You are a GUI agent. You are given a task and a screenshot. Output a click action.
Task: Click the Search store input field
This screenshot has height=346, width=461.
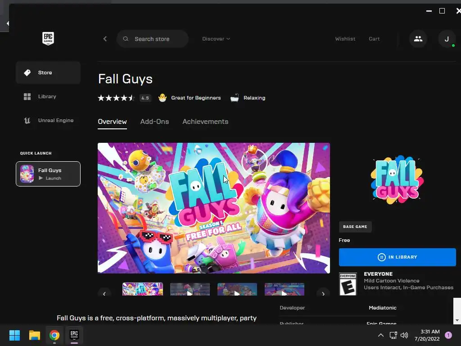tap(152, 39)
